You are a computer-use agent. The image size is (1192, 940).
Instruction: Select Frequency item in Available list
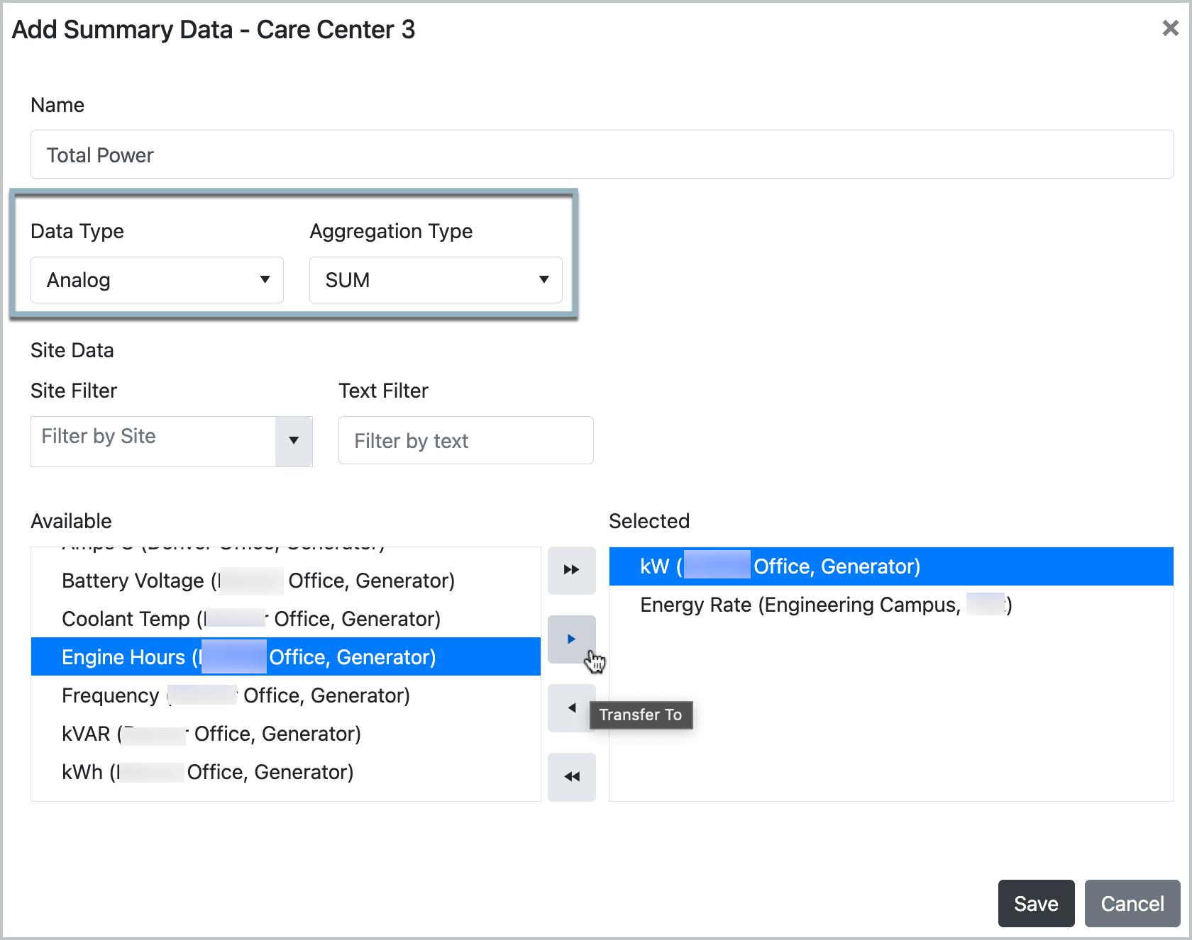[x=236, y=695]
